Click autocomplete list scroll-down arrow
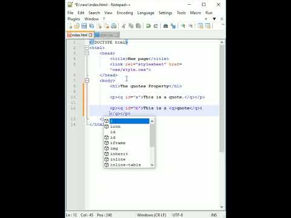The height and width of the screenshot is (218, 291). [x=152, y=165]
